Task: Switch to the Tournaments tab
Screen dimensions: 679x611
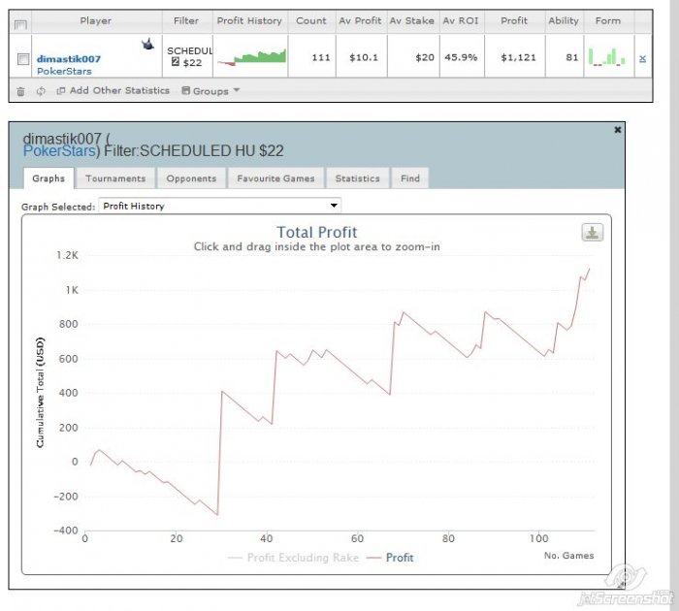Action: [115, 178]
